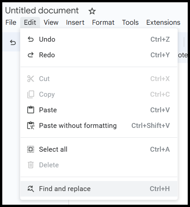Open the View menu
Image resolution: width=190 pixels, height=207 pixels.
pyautogui.click(x=51, y=22)
